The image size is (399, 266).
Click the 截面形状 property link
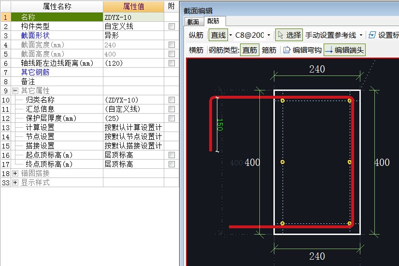tap(35, 35)
